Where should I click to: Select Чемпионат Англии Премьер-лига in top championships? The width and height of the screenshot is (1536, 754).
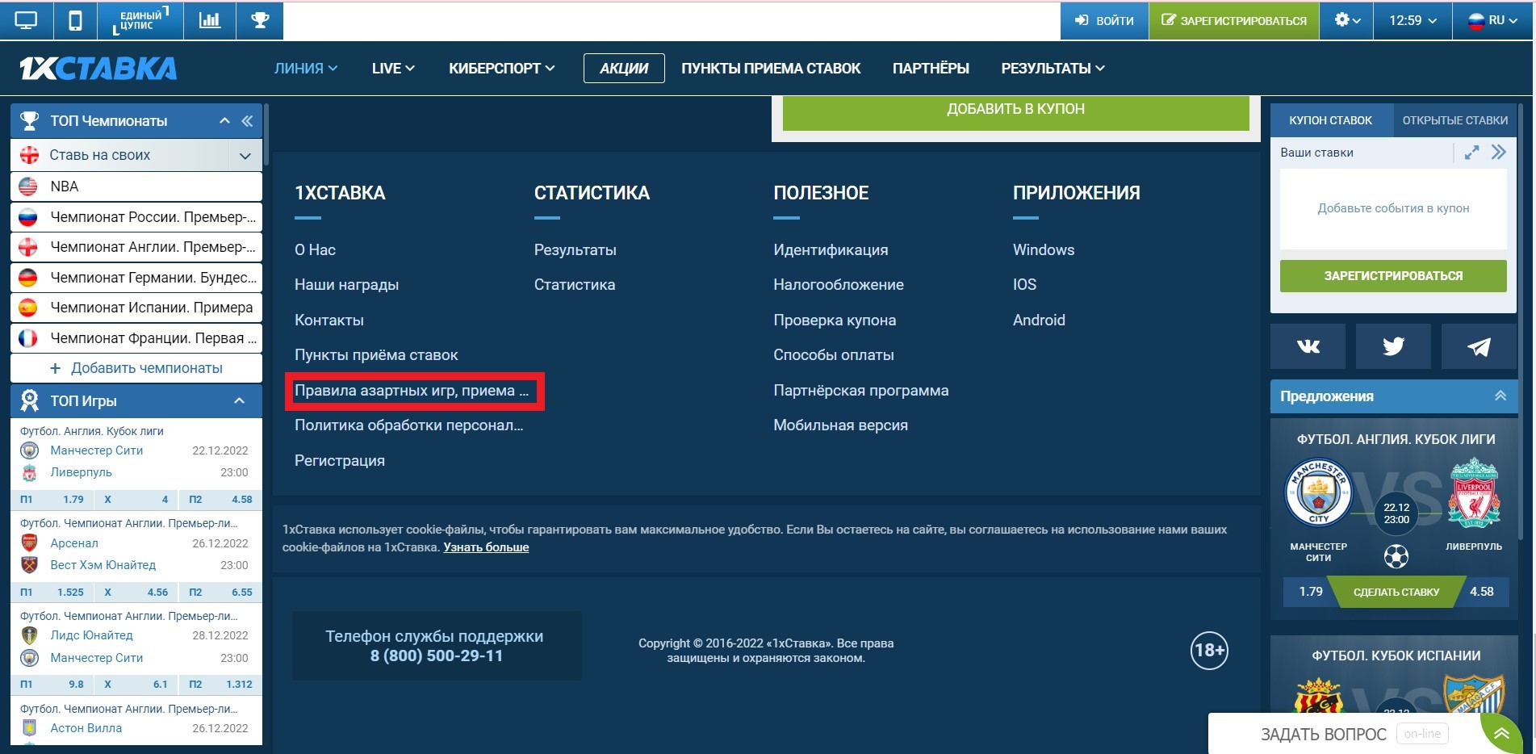pyautogui.click(x=136, y=247)
